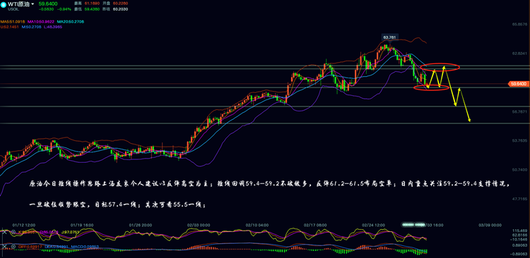Open the WTI原油 symbol dropdown arrow
The width and height of the screenshot is (530, 258).
click(x=33, y=4)
